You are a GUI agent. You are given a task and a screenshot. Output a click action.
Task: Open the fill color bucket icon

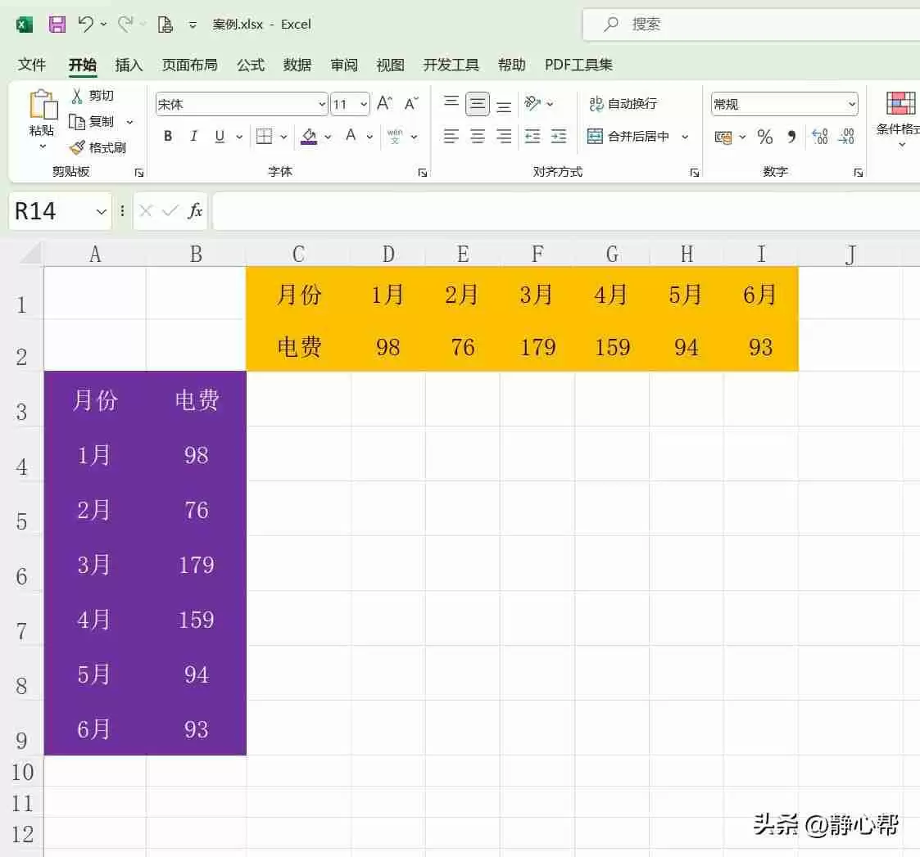309,136
